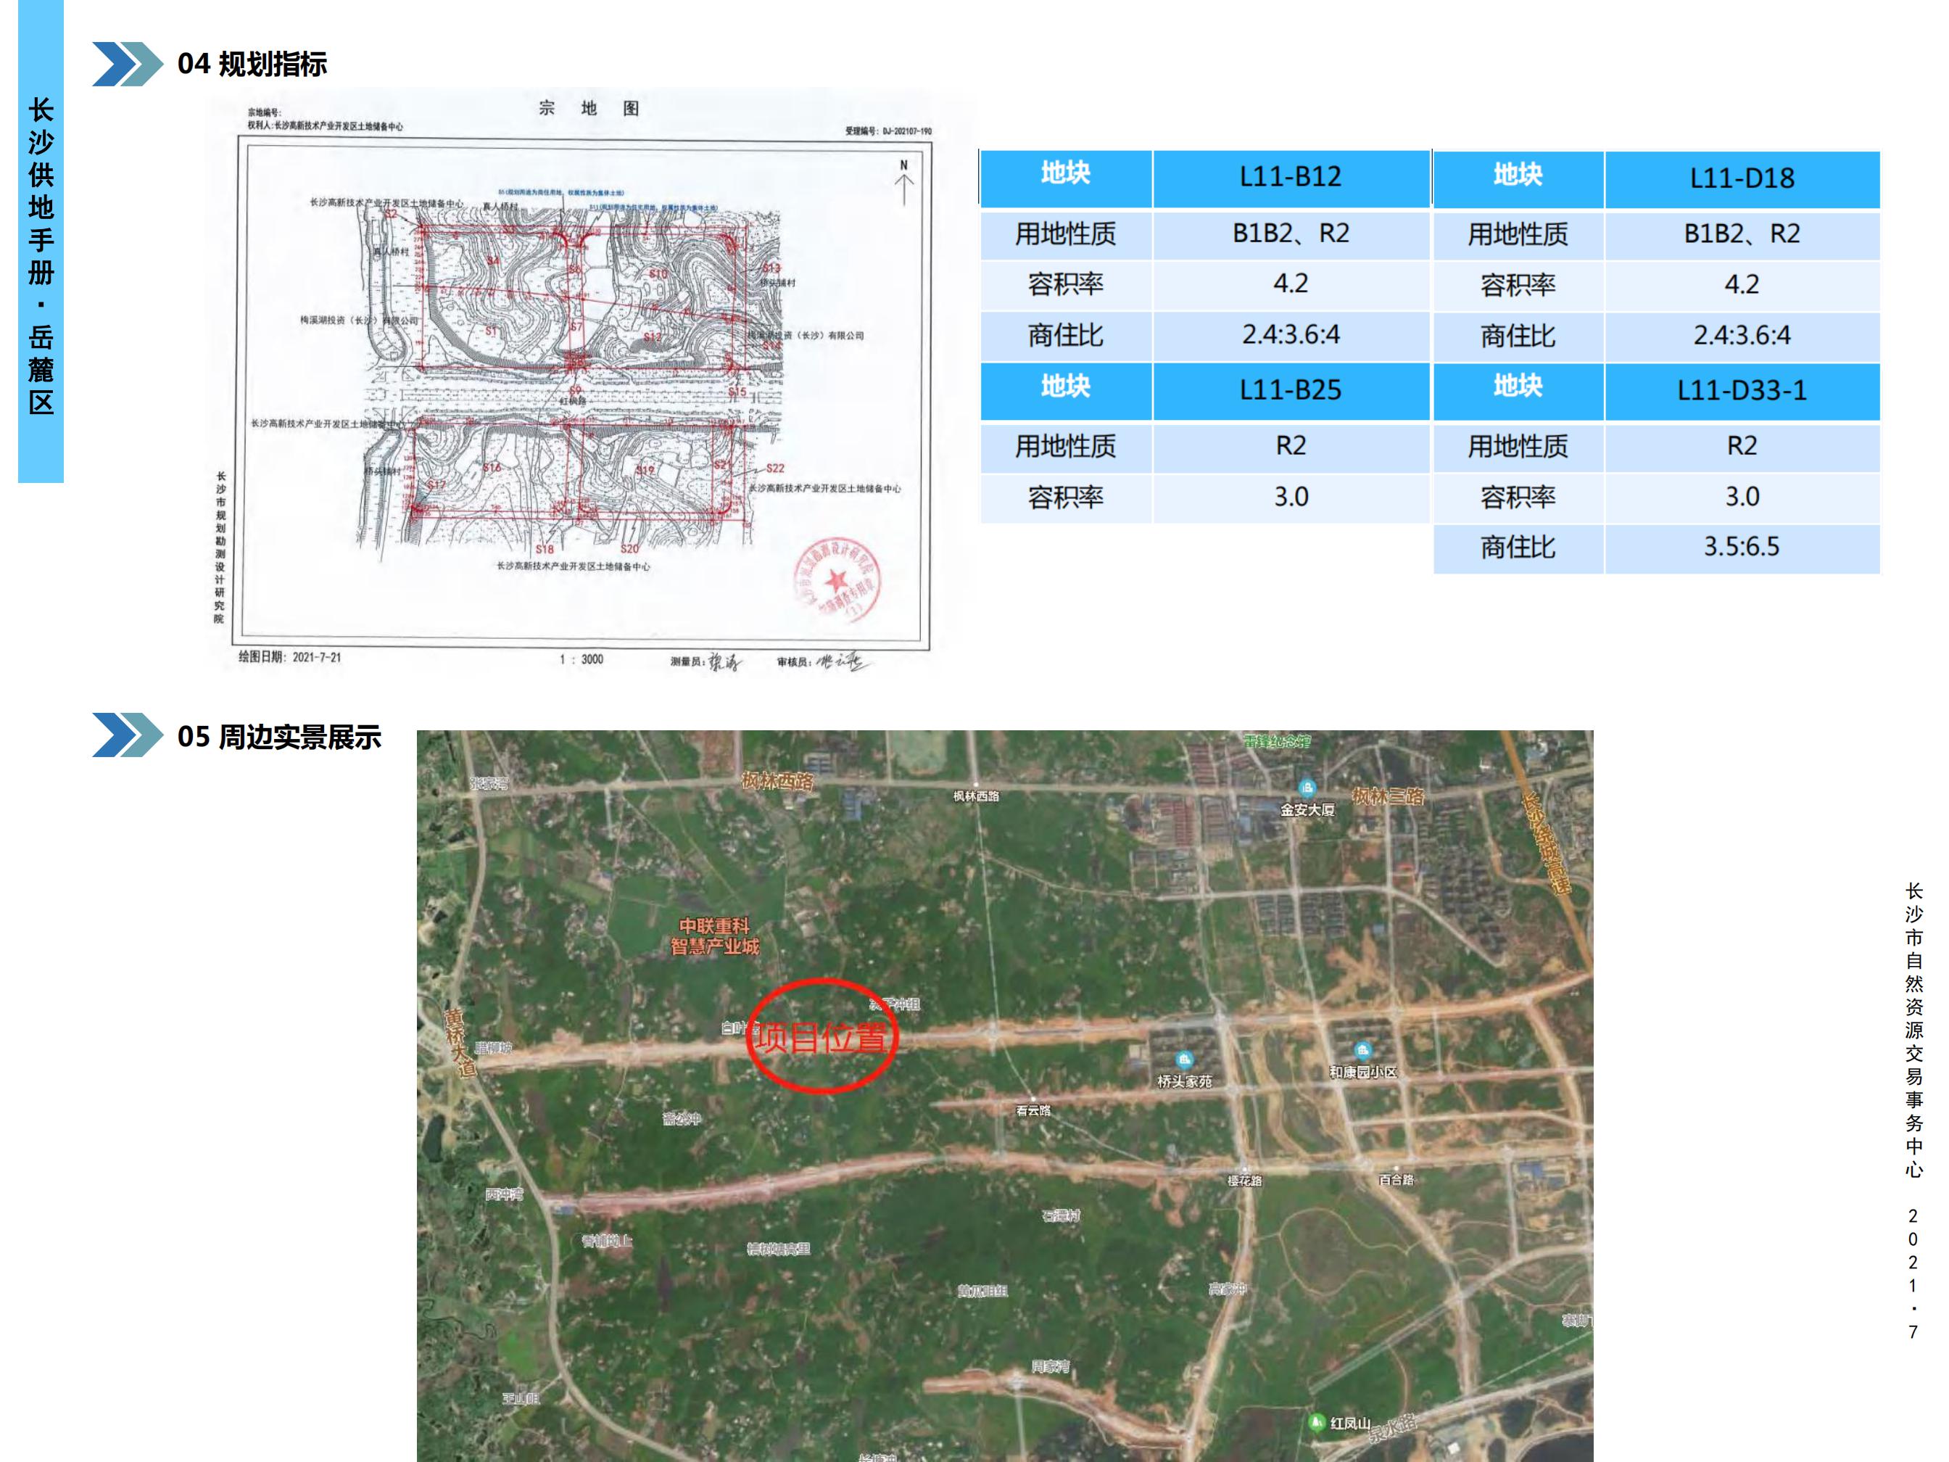Click the 长沙绕城高速 road label

pos(1547,844)
